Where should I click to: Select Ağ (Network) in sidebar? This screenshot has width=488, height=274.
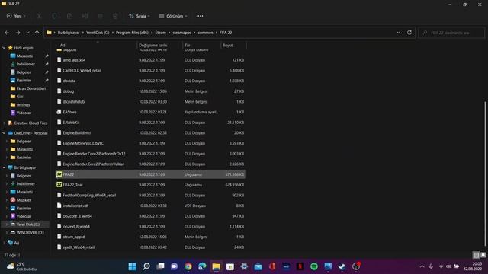pos(17,243)
